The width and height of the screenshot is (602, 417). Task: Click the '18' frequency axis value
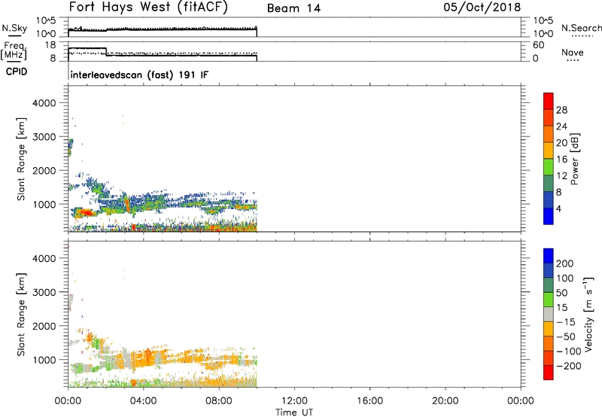point(50,45)
